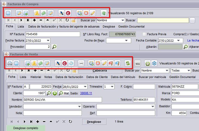This screenshot has height=131, width=199.
Task: Click the Matrícula field showing 5678HZZ
Action: point(185,87)
